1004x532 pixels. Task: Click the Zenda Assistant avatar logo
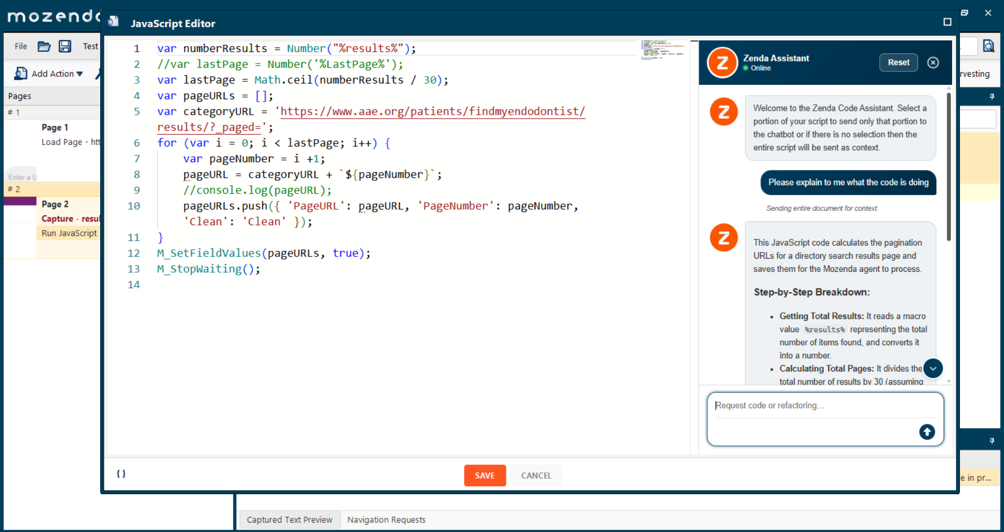point(722,62)
